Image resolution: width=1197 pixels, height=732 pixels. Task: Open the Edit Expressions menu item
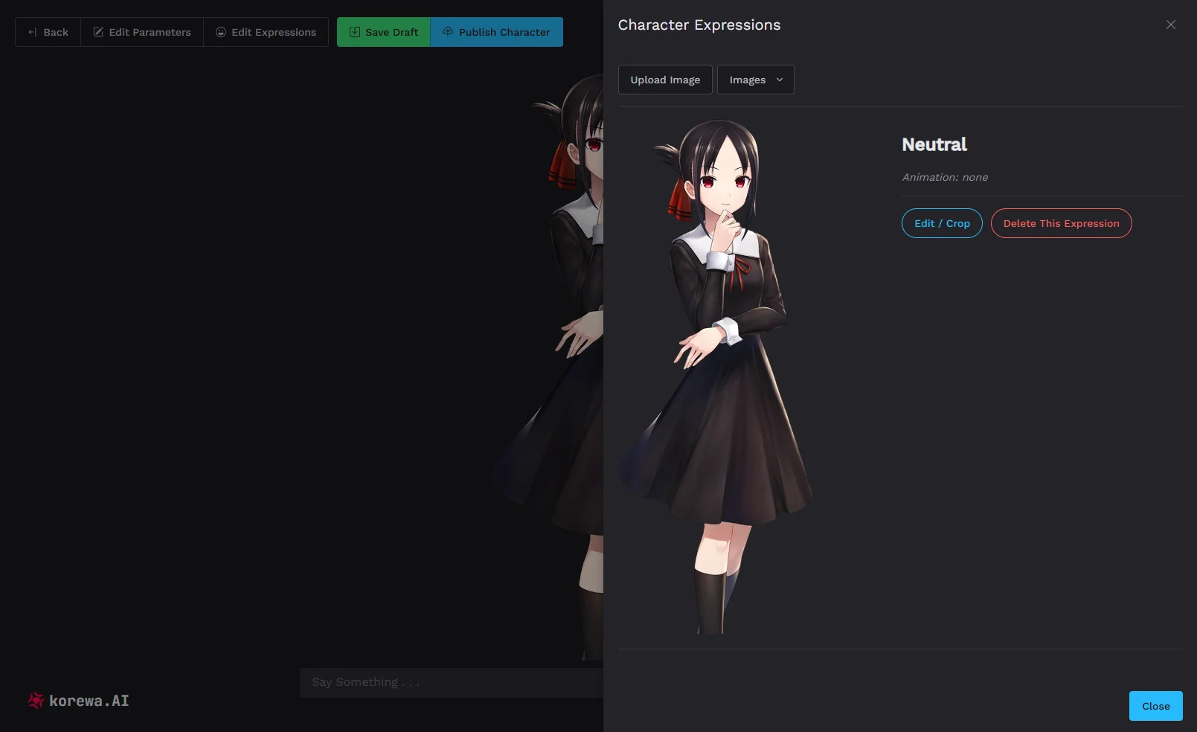[x=266, y=32]
